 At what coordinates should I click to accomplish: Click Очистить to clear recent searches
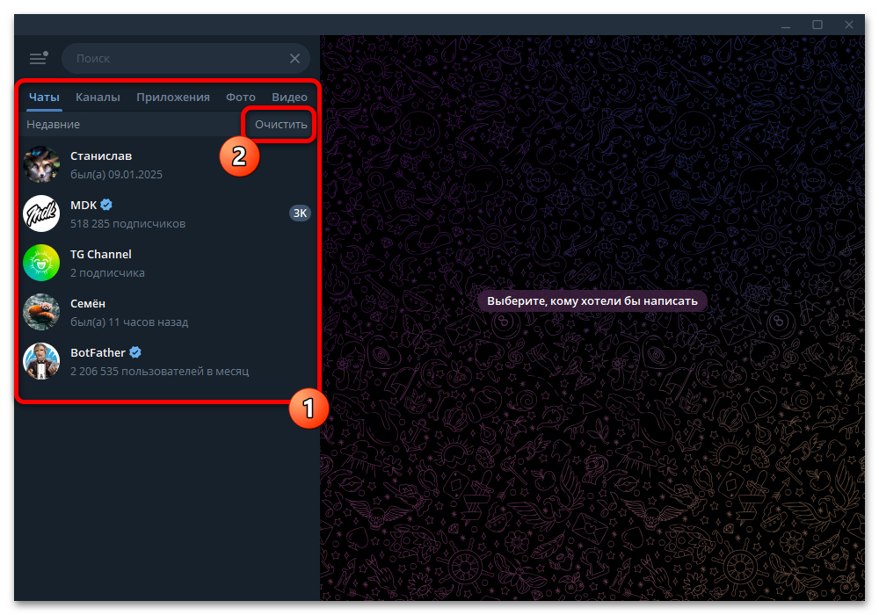pyautogui.click(x=281, y=125)
